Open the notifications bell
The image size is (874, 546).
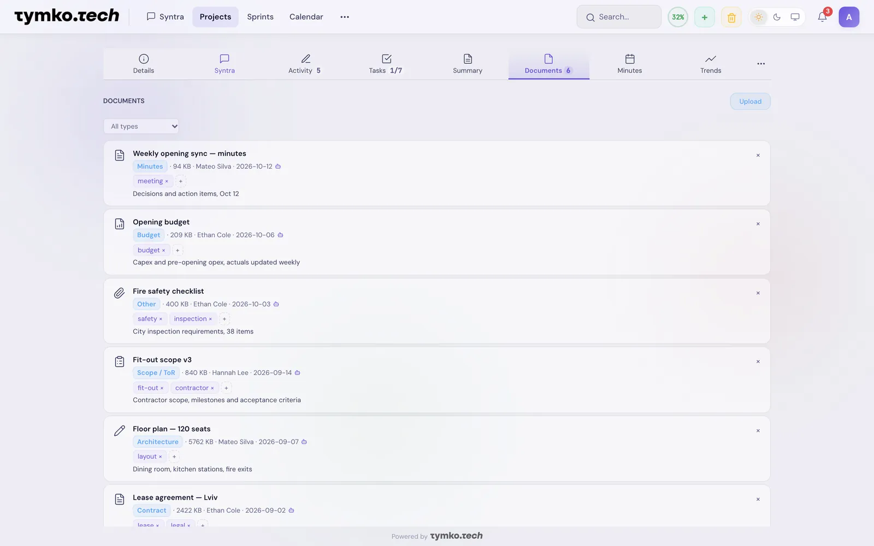(x=822, y=17)
